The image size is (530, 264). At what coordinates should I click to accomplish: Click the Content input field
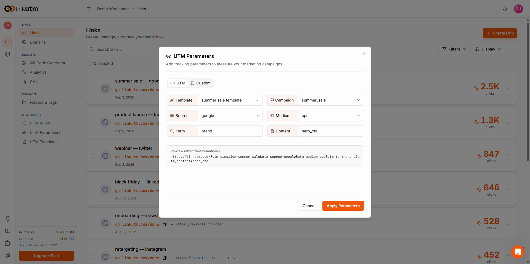click(x=330, y=131)
